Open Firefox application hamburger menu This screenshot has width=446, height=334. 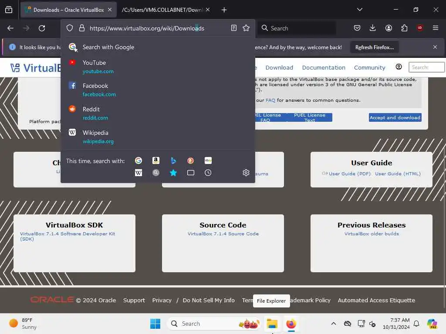436,28
